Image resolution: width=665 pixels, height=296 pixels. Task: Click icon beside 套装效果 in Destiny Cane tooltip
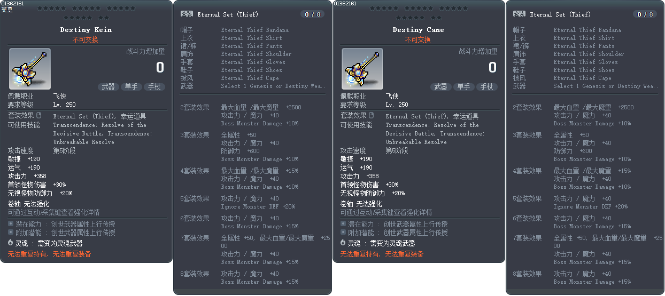click(x=371, y=115)
